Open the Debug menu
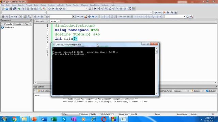The image size is (218, 122). 43,5
